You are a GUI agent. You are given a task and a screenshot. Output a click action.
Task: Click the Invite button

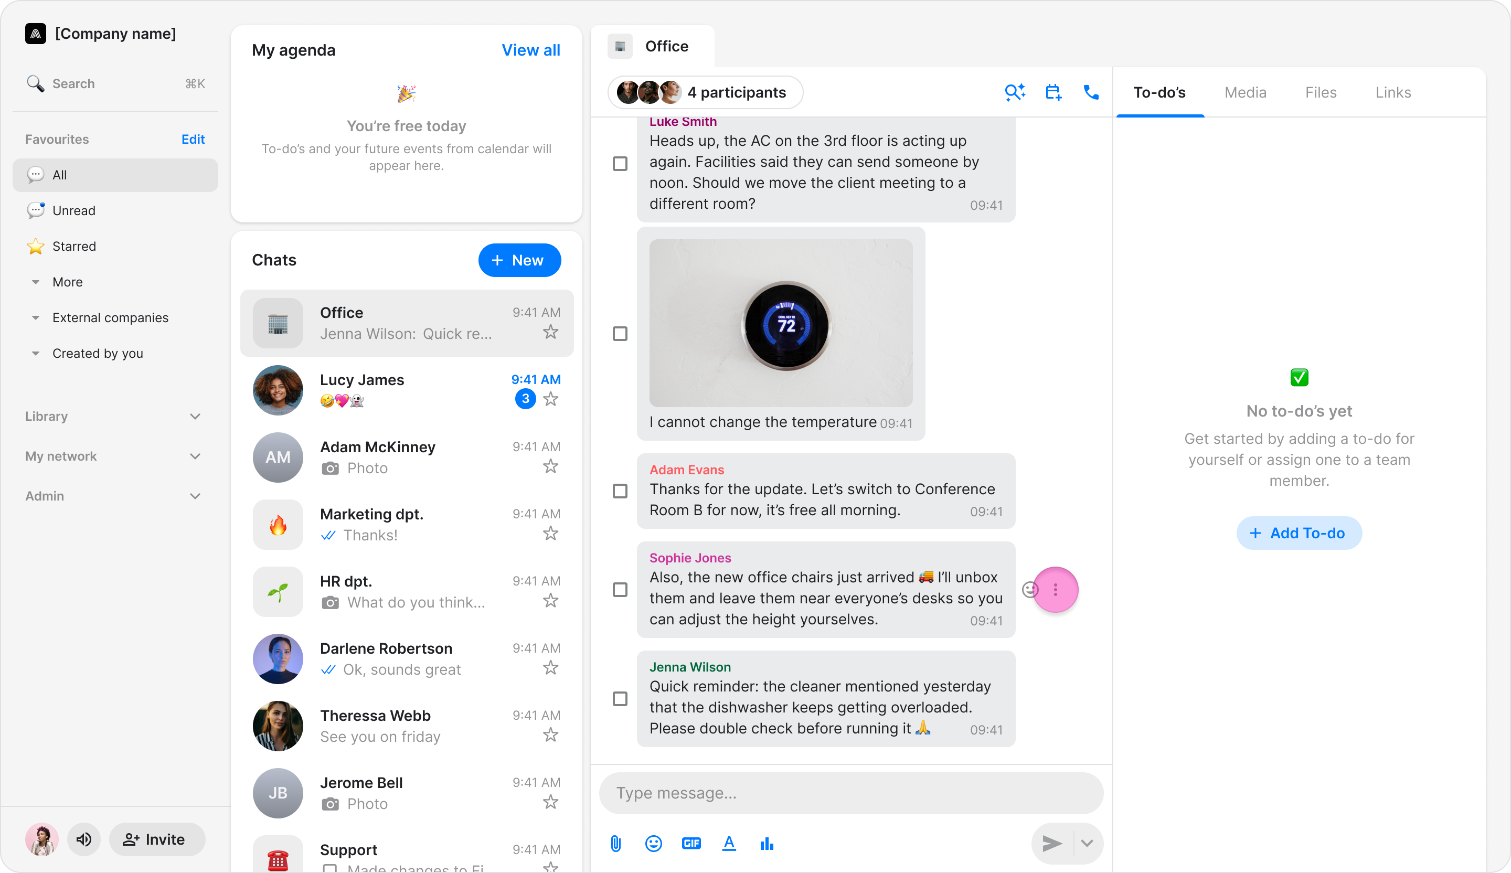(157, 839)
